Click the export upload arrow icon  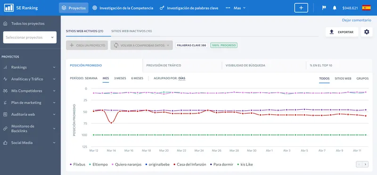(x=332, y=32)
